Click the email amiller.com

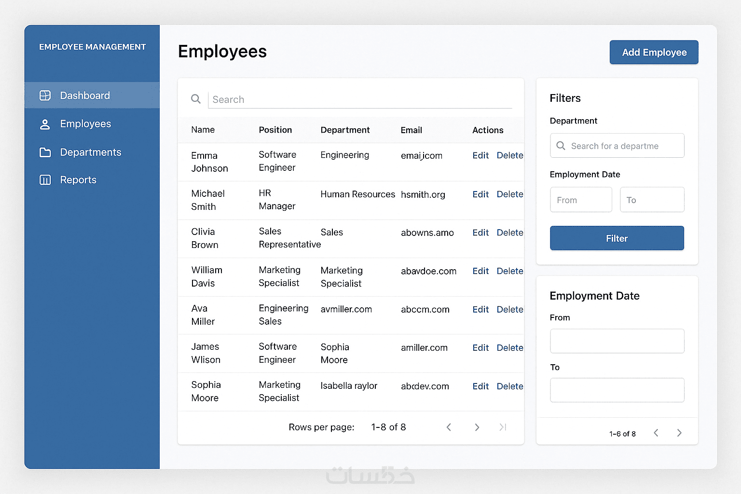[425, 348]
